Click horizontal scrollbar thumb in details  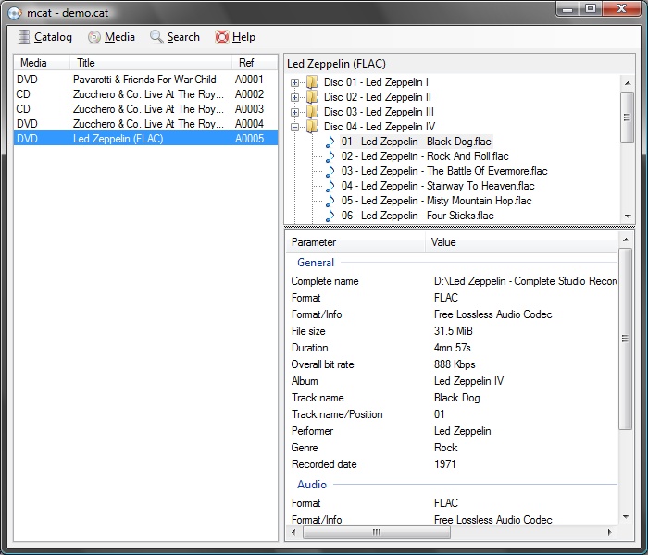[377, 532]
